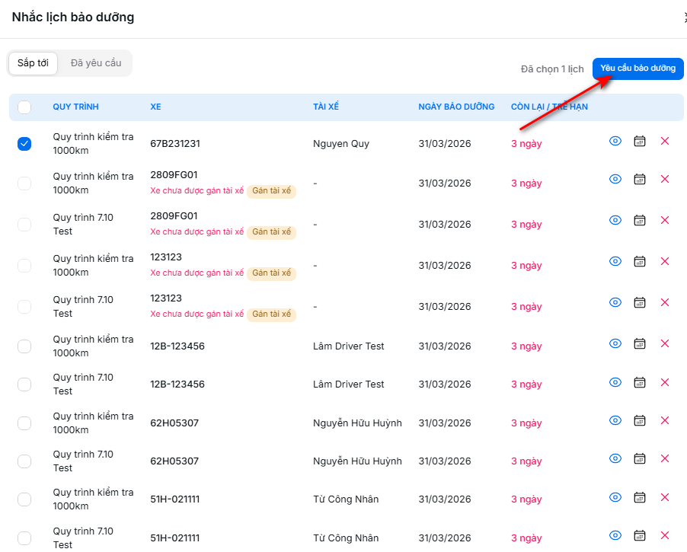This screenshot has width=687, height=552.
Task: Select the Sắp tới tab
Action: pos(33,63)
